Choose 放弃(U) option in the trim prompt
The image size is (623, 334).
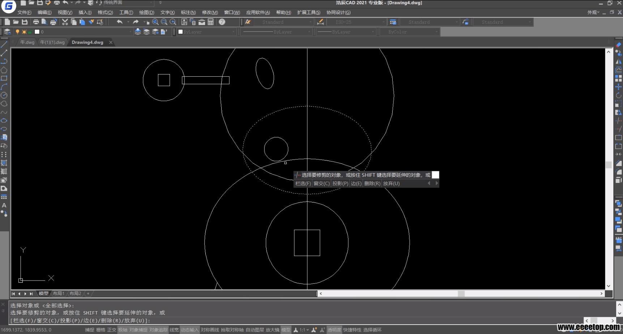[391, 183]
